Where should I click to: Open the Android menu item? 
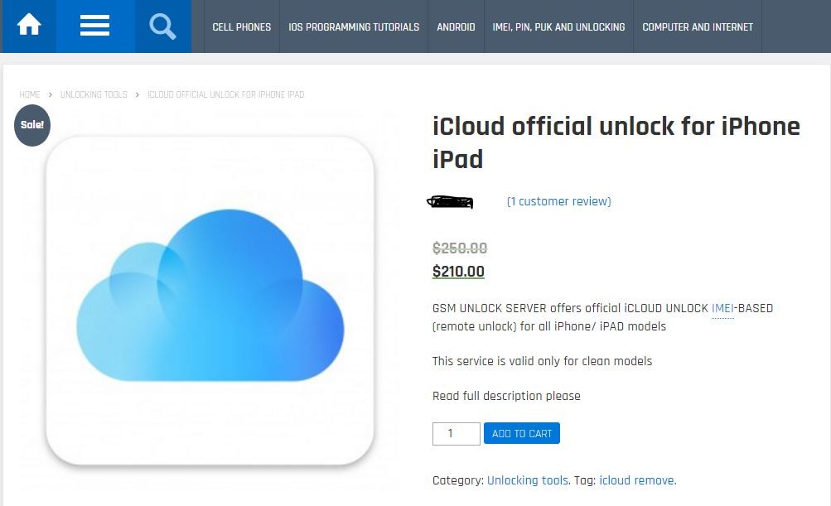click(456, 27)
